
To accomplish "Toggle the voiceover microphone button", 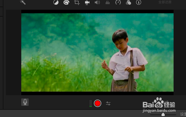I will click(x=25, y=102).
